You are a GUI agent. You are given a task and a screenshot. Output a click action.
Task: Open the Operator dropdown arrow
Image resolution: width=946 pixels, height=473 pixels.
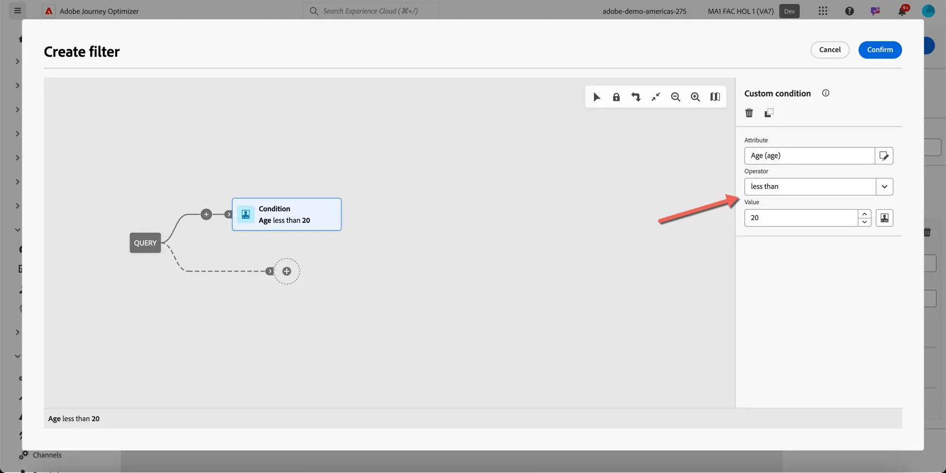[884, 187]
